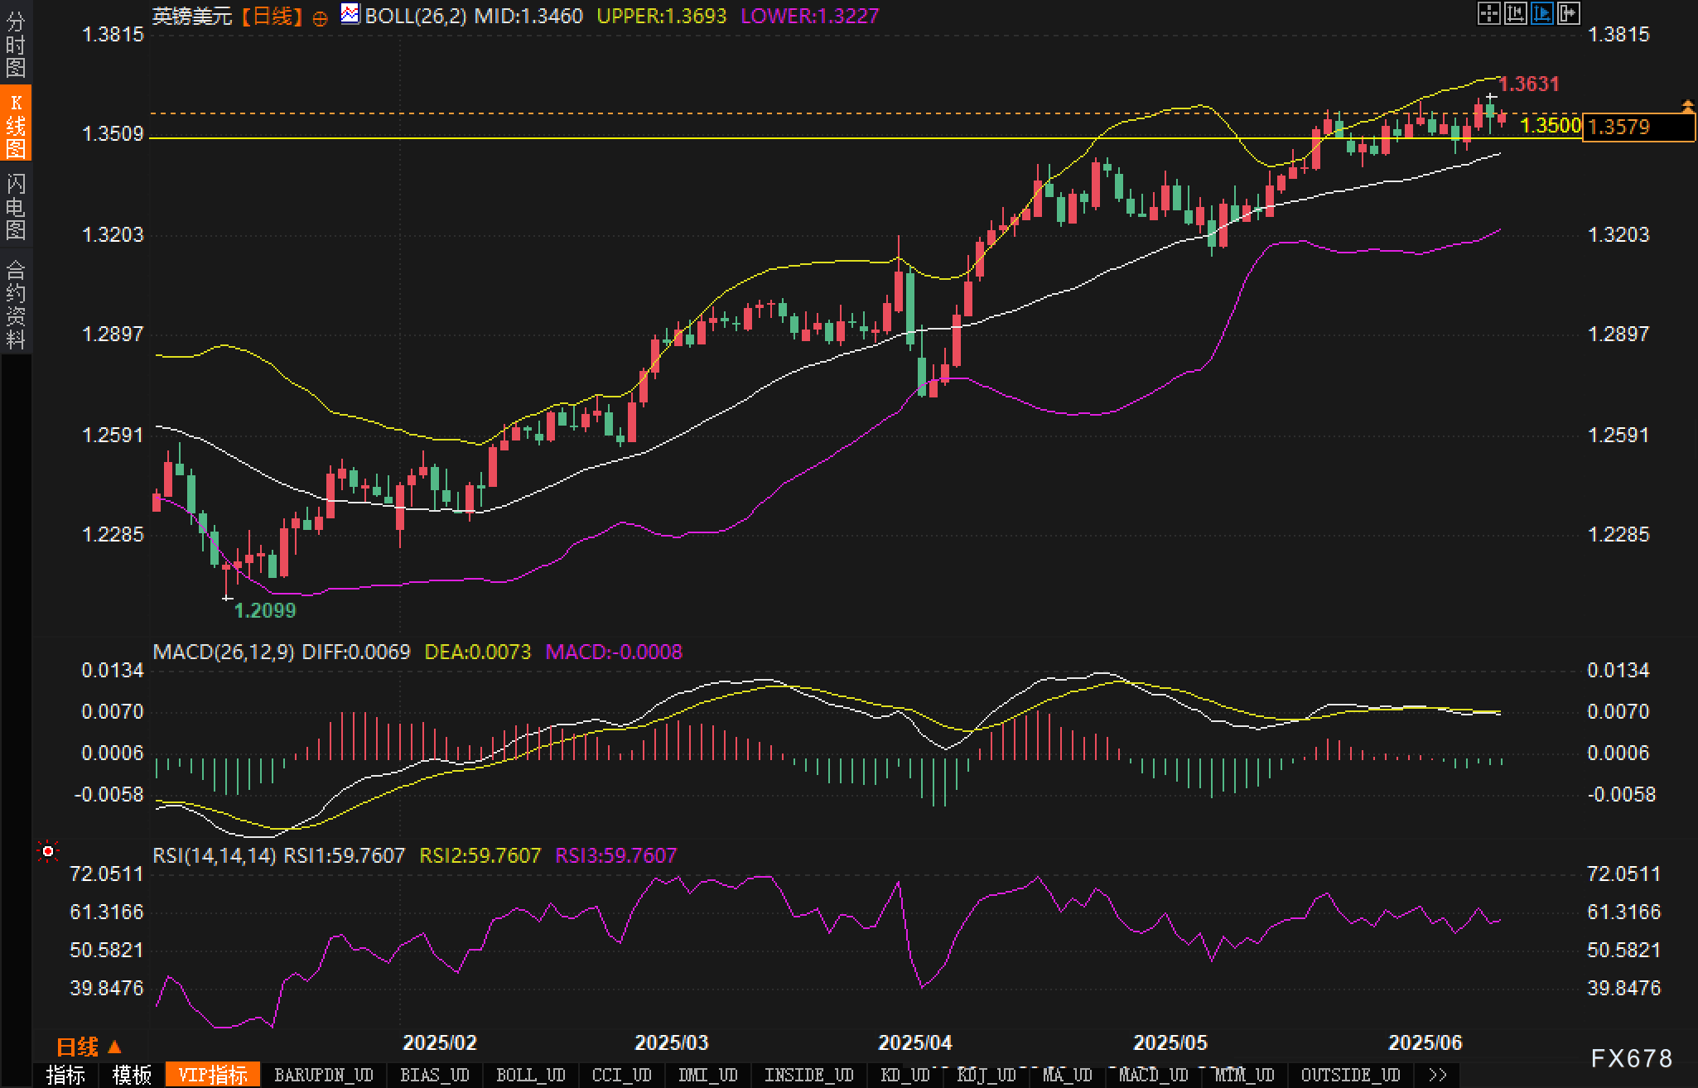
Task: Open the 指标 indicators menu
Action: point(65,1075)
